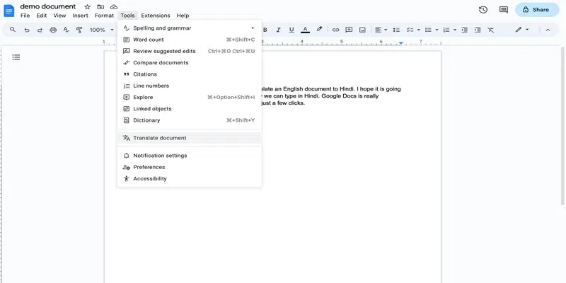Open the View menu
Image resolution: width=566 pixels, height=283 pixels.
(59, 16)
